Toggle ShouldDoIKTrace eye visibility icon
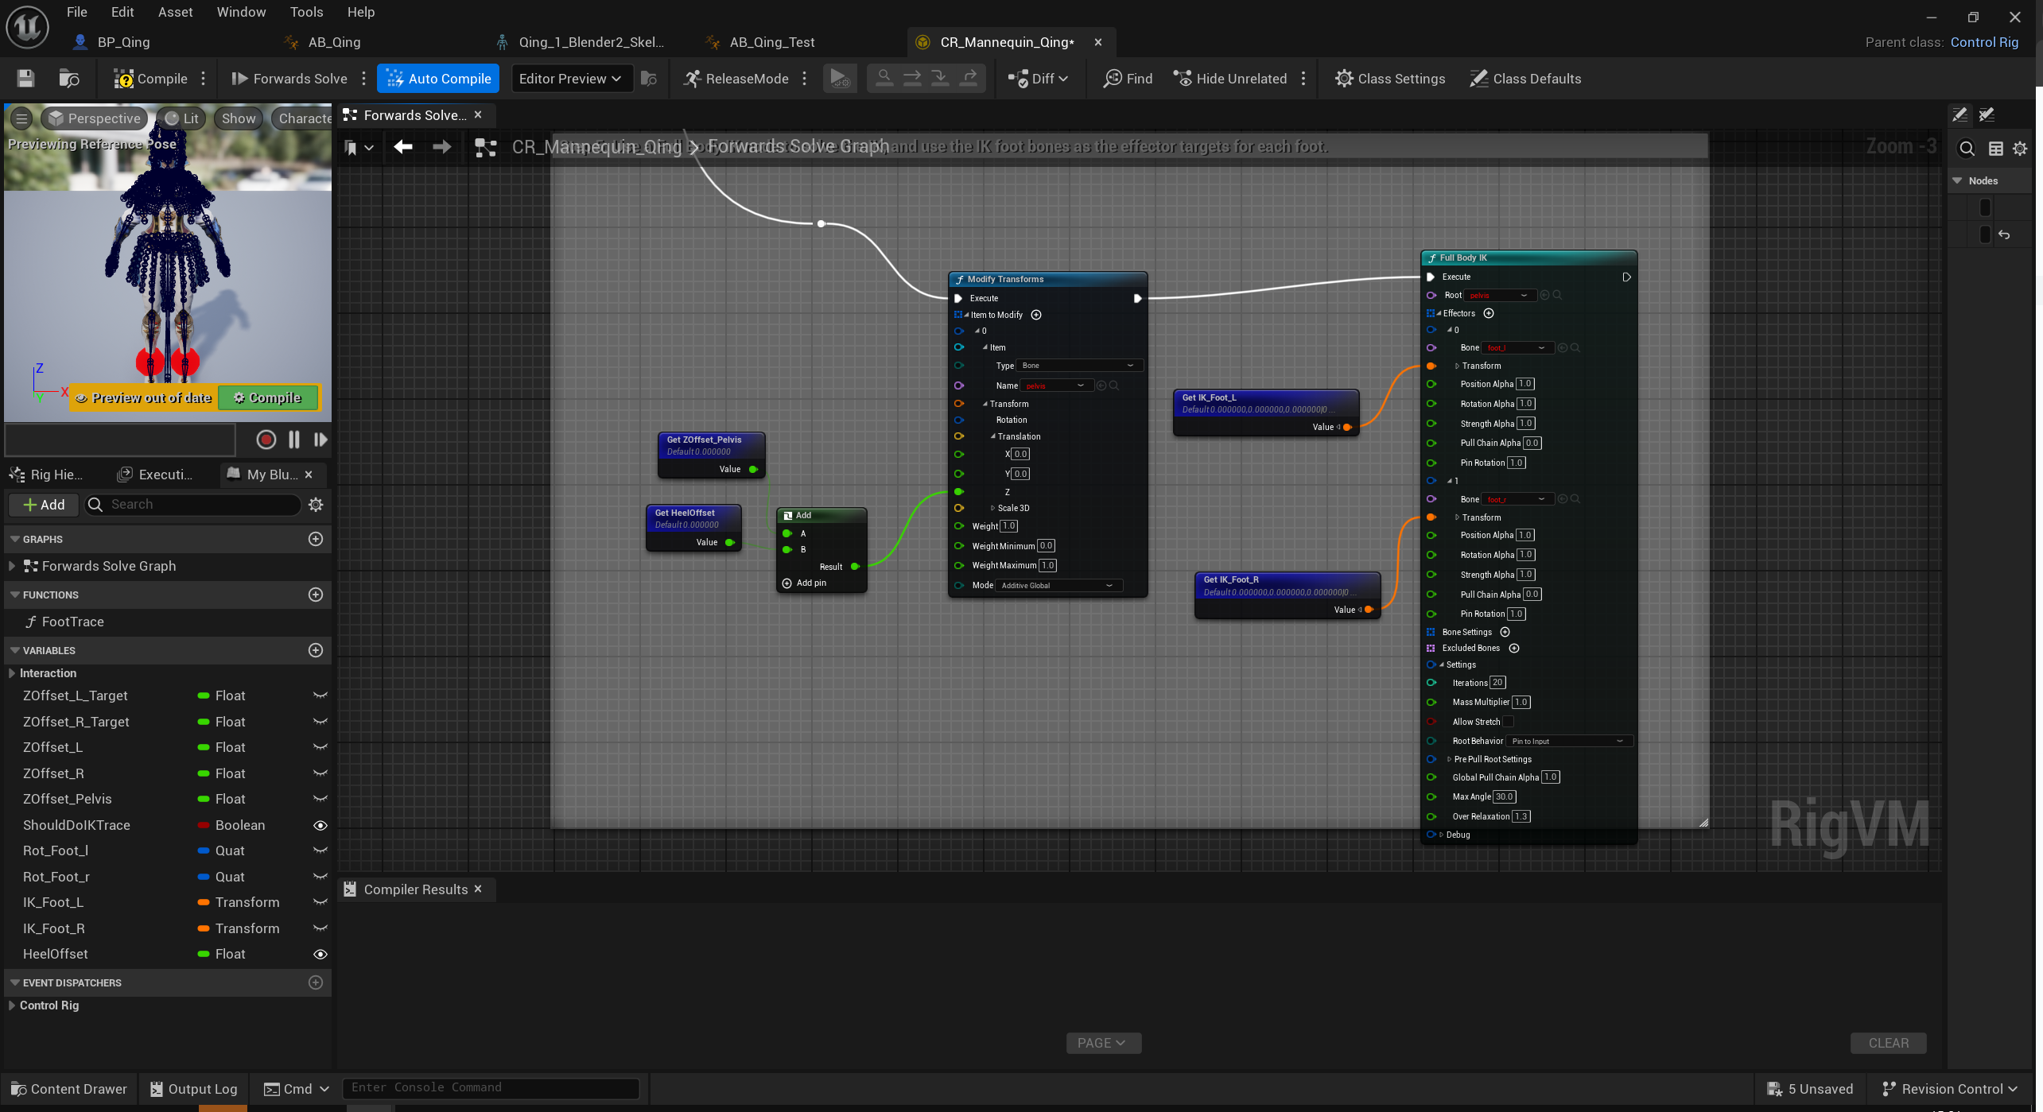This screenshot has width=2043, height=1112. 320,825
